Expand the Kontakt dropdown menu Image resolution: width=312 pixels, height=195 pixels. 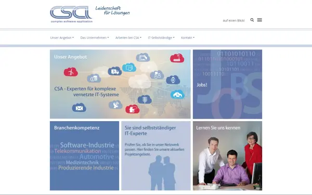188,37
